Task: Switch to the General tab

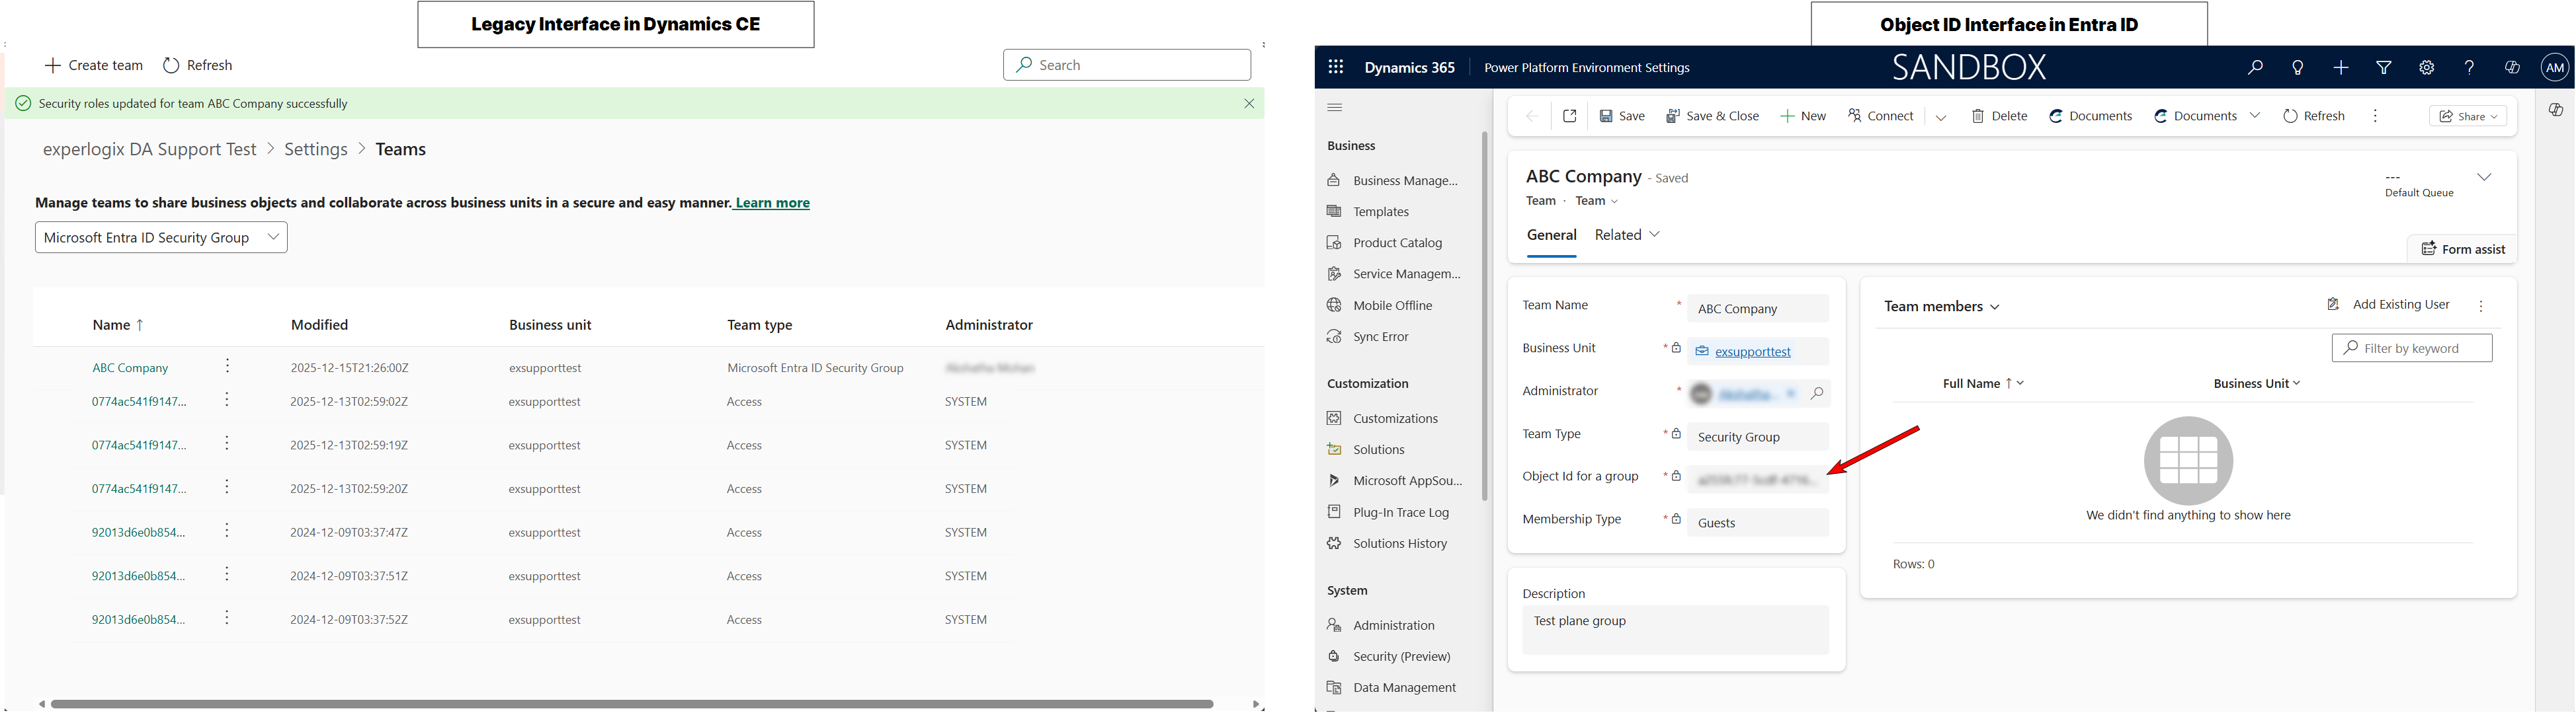Action: 1552,236
